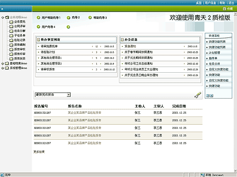Screen dimensions: 237x177
Task: Expand the 基础档案demo tree node
Action: [2, 64]
